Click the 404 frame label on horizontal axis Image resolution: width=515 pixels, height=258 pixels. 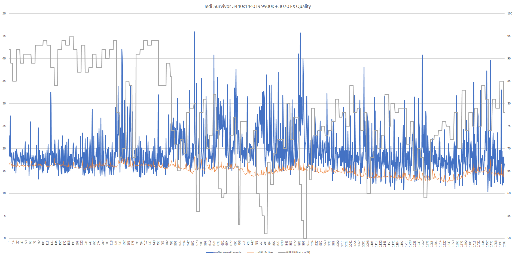(141, 243)
